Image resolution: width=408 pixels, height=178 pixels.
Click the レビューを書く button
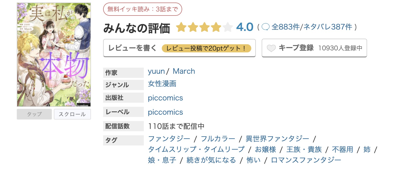tap(132, 48)
